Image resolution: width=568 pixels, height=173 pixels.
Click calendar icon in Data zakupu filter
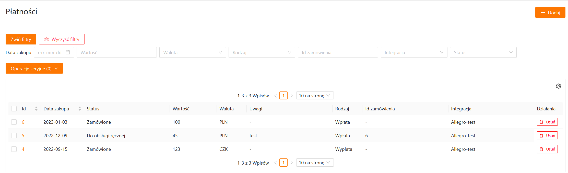[68, 52]
